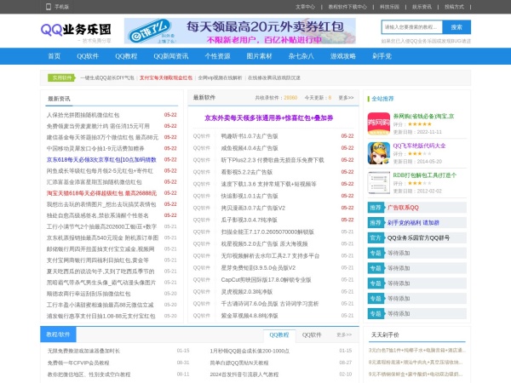Click 推荐 tag beside 剁手党的福利
The image size is (511, 383).
click(x=376, y=223)
